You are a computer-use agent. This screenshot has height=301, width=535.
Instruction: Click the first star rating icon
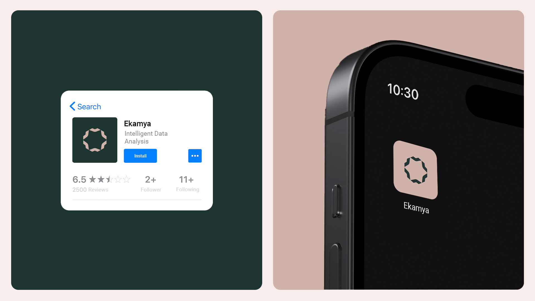pyautogui.click(x=93, y=179)
